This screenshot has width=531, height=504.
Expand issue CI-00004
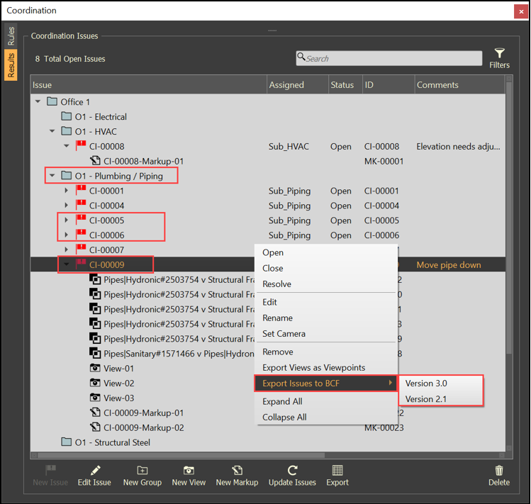pyautogui.click(x=67, y=206)
